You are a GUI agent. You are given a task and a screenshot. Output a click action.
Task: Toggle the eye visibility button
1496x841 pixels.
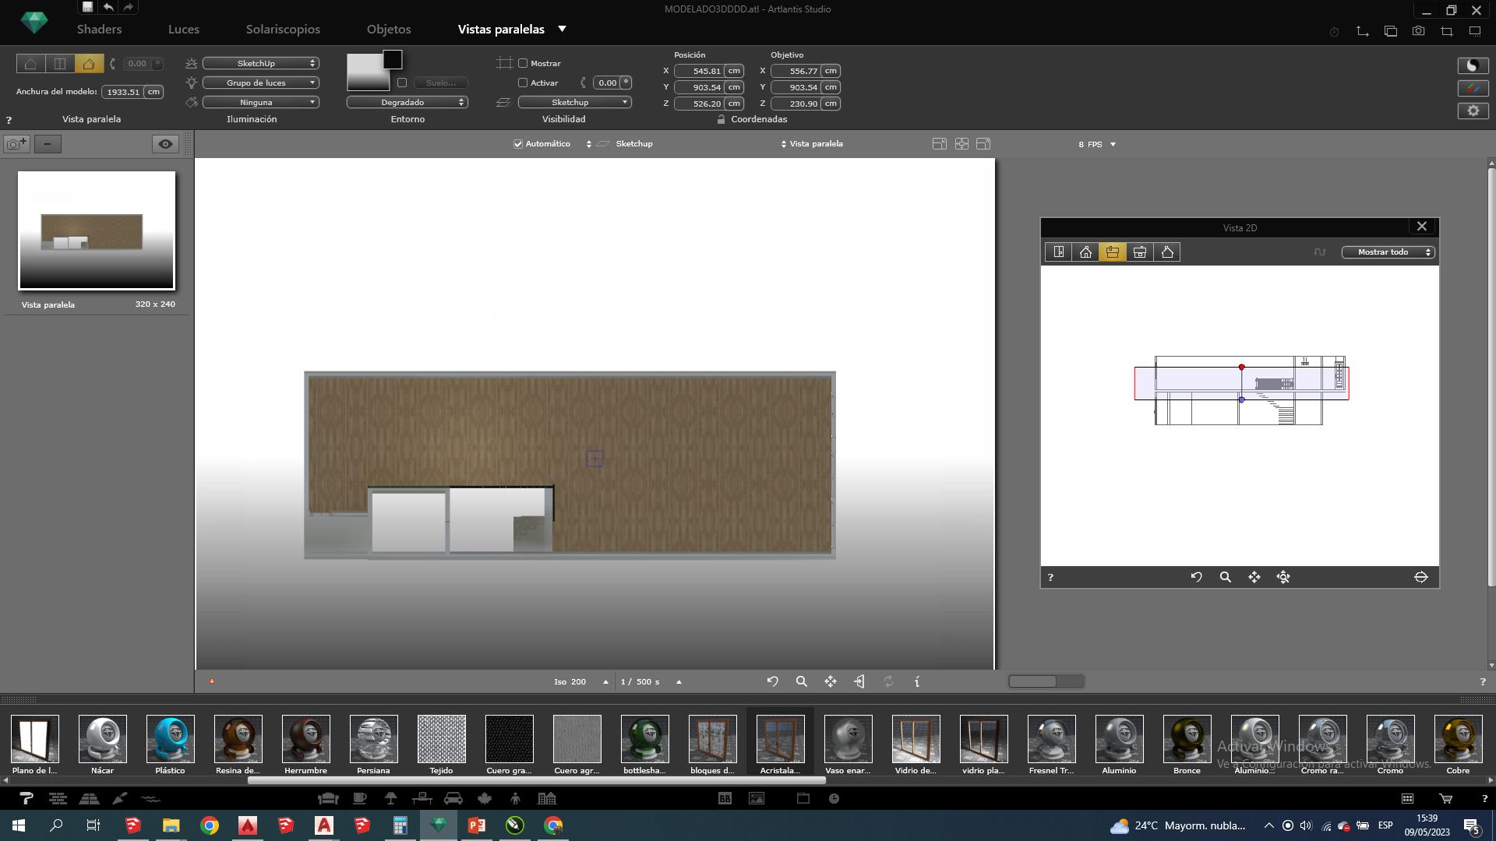click(165, 144)
